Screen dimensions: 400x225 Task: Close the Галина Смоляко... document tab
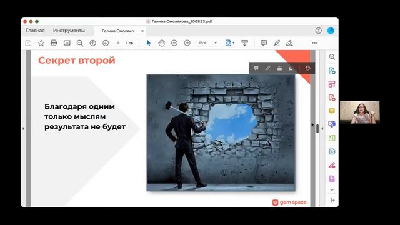[142, 31]
